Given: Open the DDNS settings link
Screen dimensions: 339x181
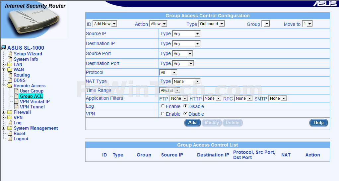Looking at the screenshot, I should click(20, 80).
